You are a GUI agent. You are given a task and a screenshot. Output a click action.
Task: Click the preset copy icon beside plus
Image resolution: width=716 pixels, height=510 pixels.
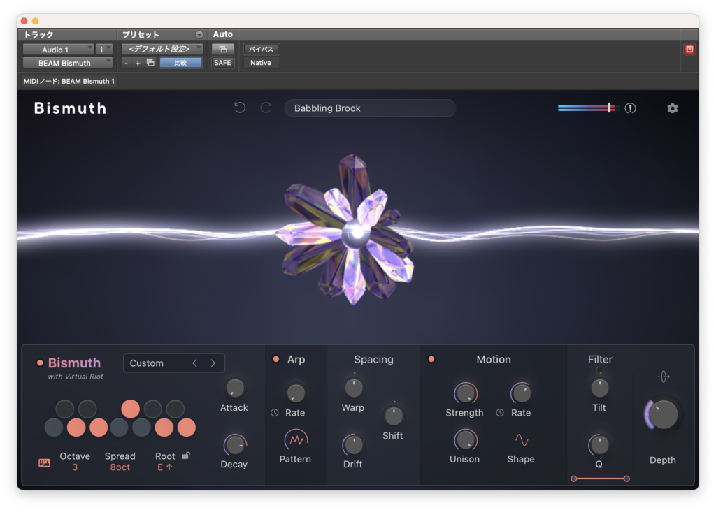coord(150,63)
